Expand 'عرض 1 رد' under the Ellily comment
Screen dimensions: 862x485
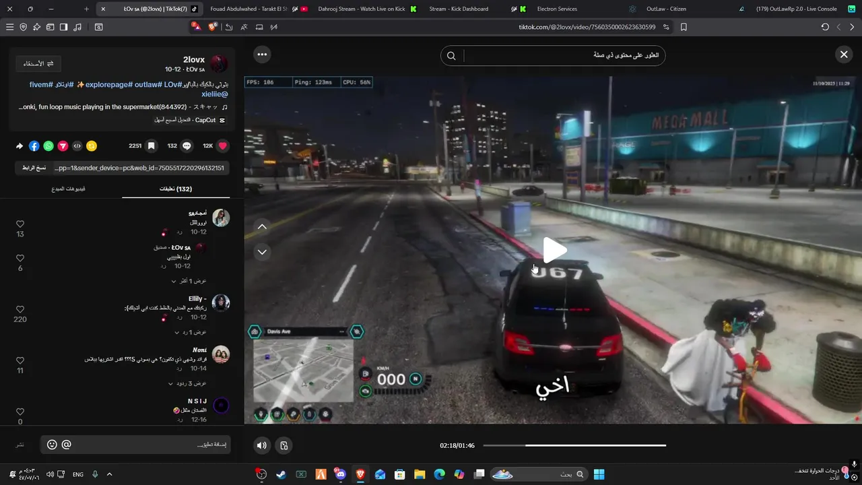(191, 332)
